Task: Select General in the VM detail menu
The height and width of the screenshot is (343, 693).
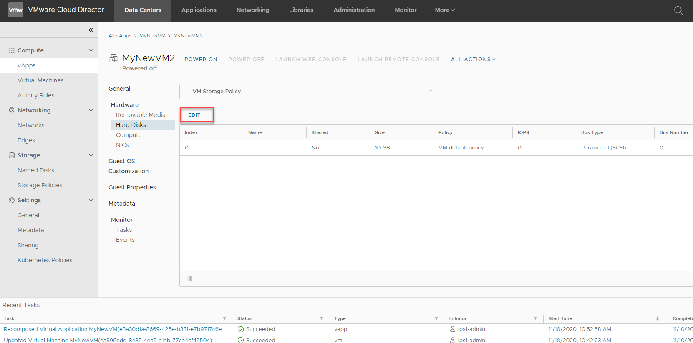Action: pyautogui.click(x=119, y=89)
